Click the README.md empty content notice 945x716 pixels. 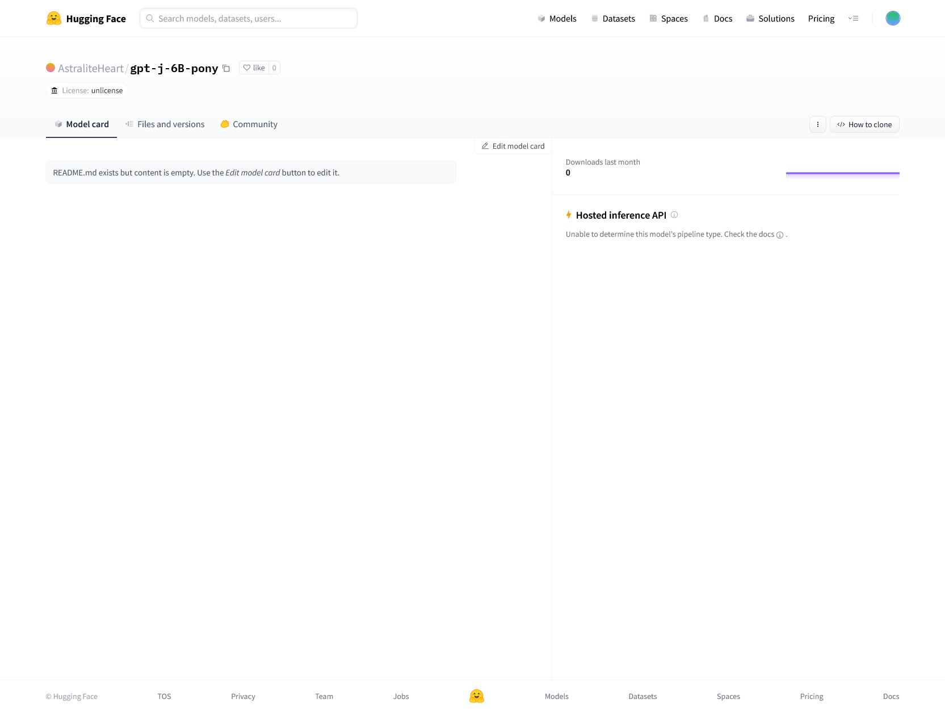[x=251, y=172]
